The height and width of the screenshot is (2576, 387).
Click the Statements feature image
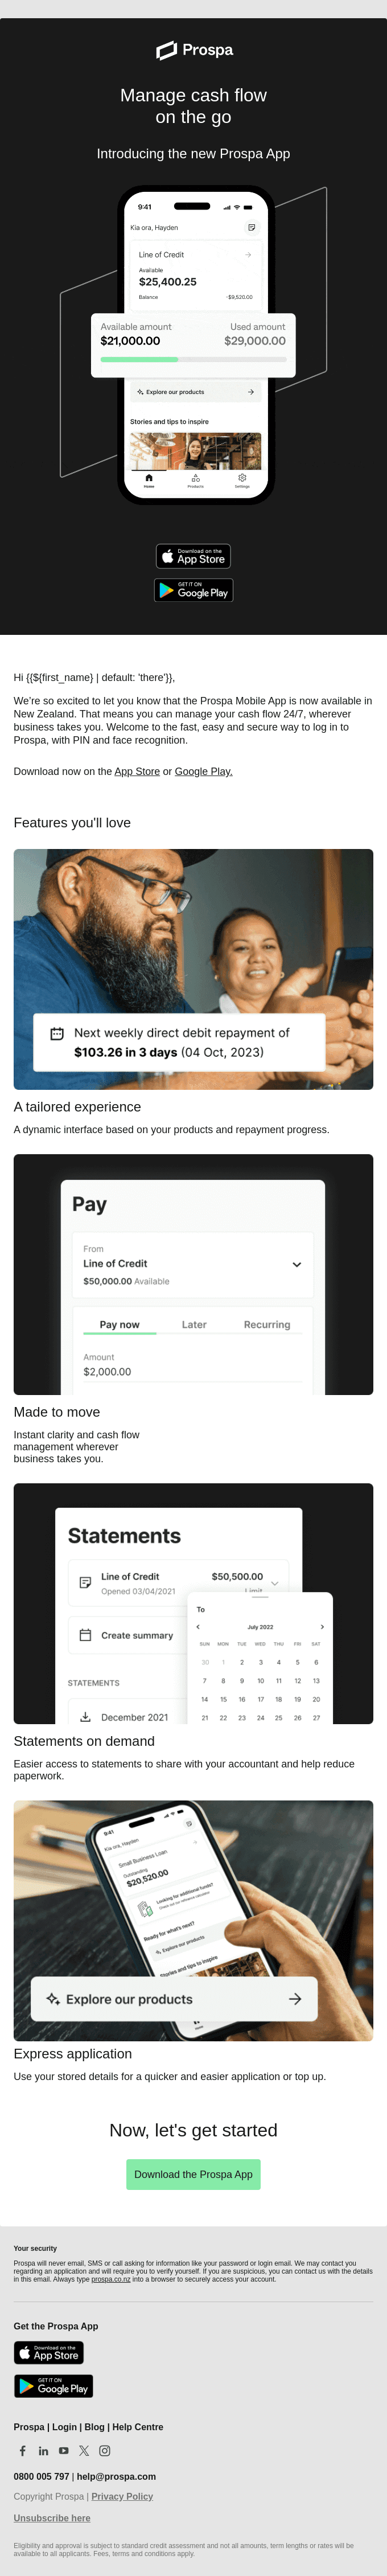click(193, 1603)
